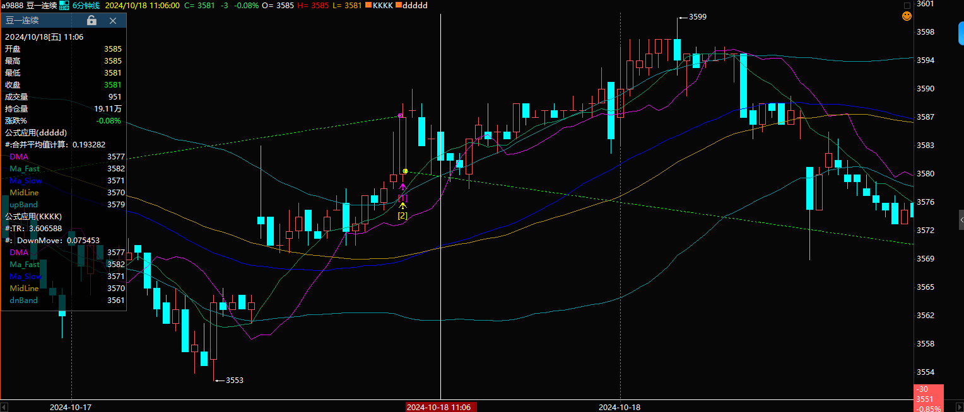Expand the right side panel arrow
Viewport: 964px width, 412px height.
click(961, 220)
